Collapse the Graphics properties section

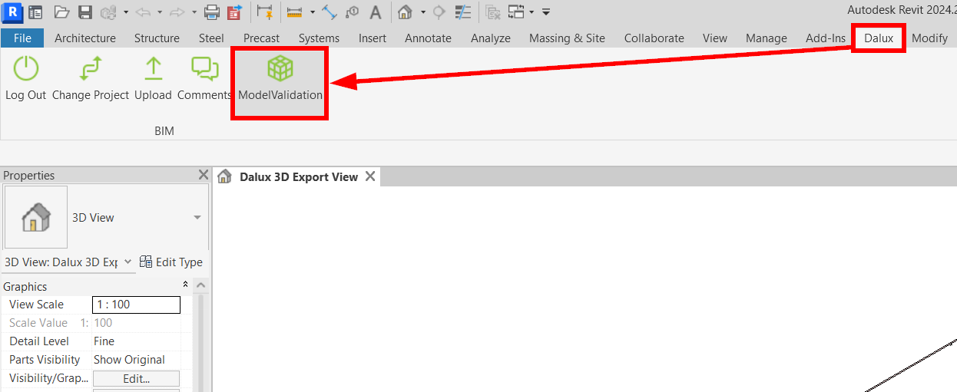185,285
